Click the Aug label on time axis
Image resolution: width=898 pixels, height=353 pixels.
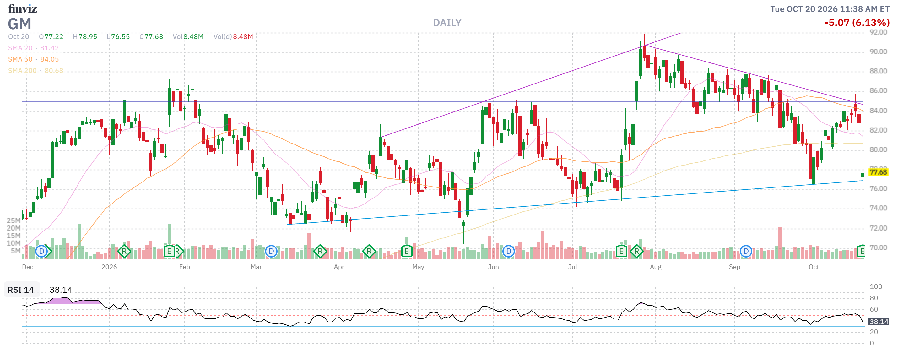tap(655, 267)
